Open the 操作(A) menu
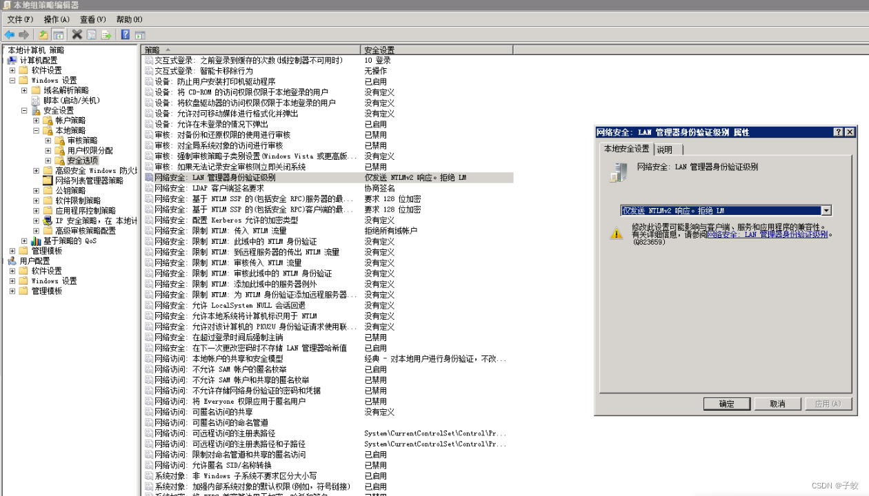This screenshot has height=496, width=869. (57, 19)
